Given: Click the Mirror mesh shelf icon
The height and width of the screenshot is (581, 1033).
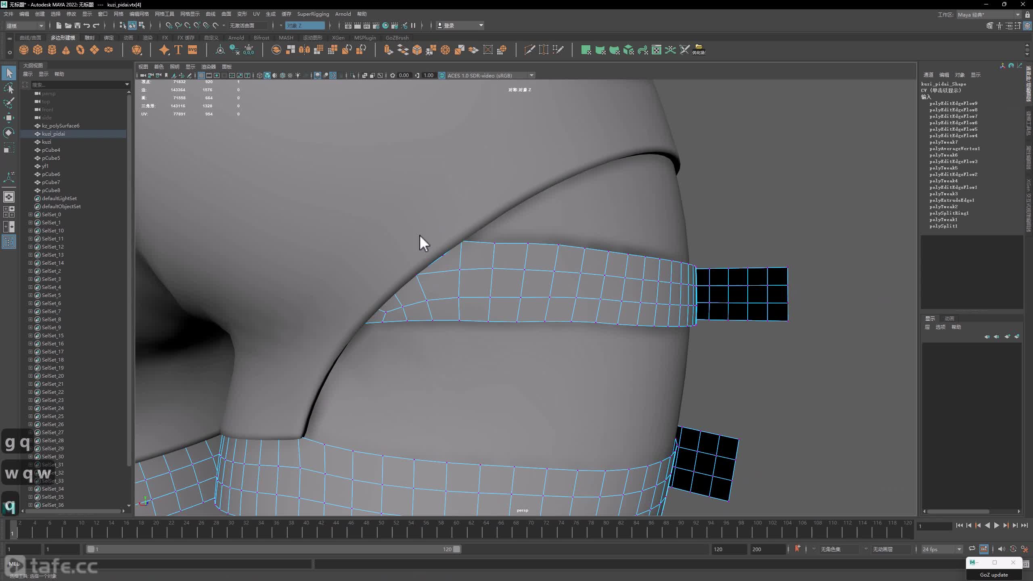Looking at the screenshot, I should 304,50.
